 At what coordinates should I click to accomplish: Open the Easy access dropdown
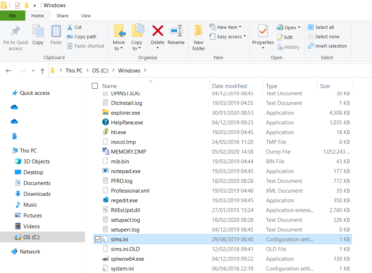point(245,36)
